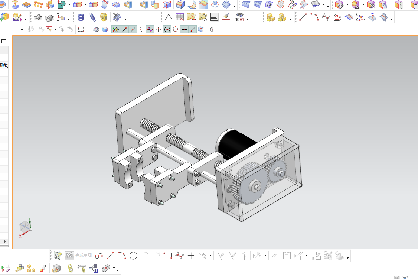Toggle End Point snap
The width and height of the screenshot is (418, 279).
click(124, 30)
